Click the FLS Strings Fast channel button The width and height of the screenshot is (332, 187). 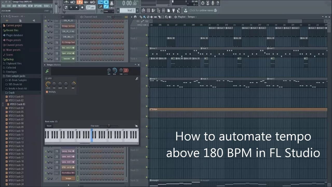(x=68, y=42)
